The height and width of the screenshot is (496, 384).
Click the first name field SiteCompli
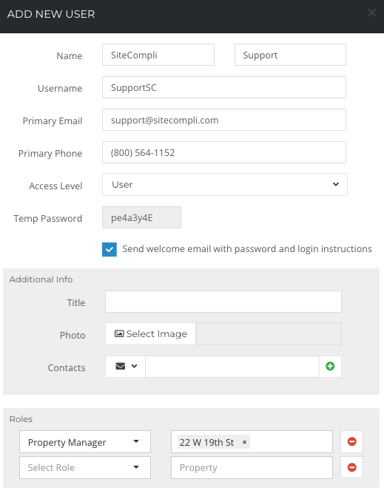point(158,55)
